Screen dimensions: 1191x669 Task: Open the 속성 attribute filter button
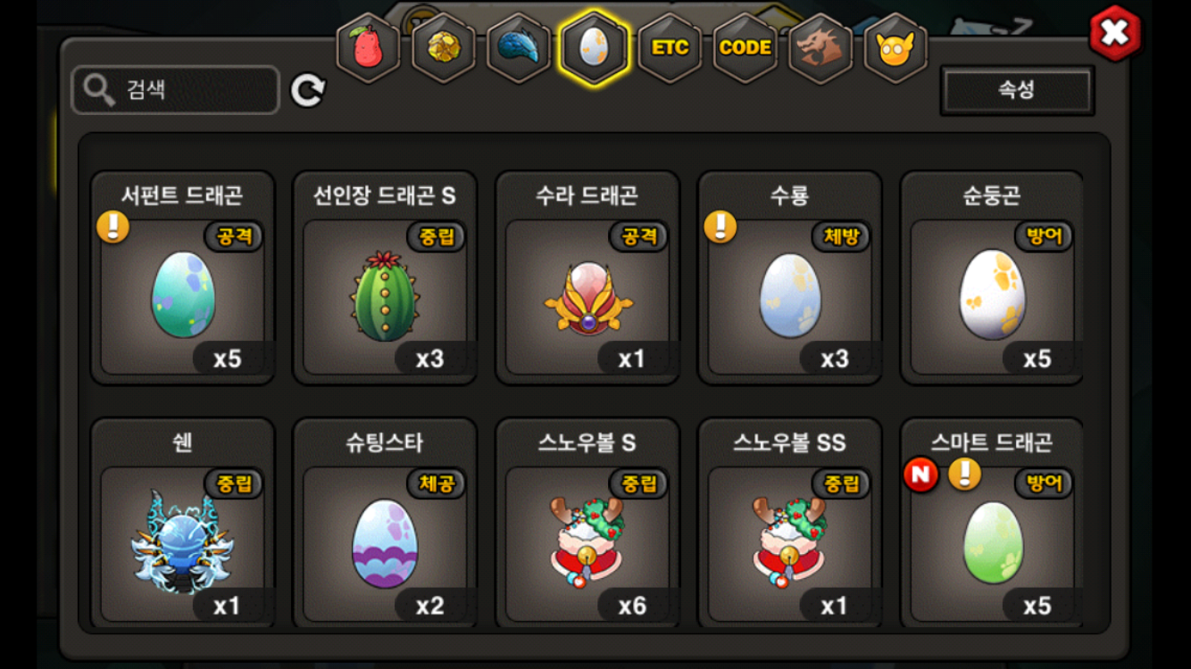point(1017,90)
